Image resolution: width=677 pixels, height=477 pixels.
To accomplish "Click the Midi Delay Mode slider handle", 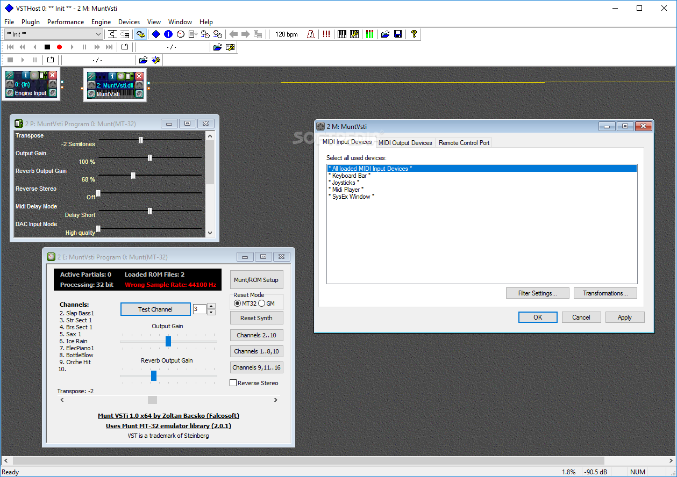I will point(150,211).
